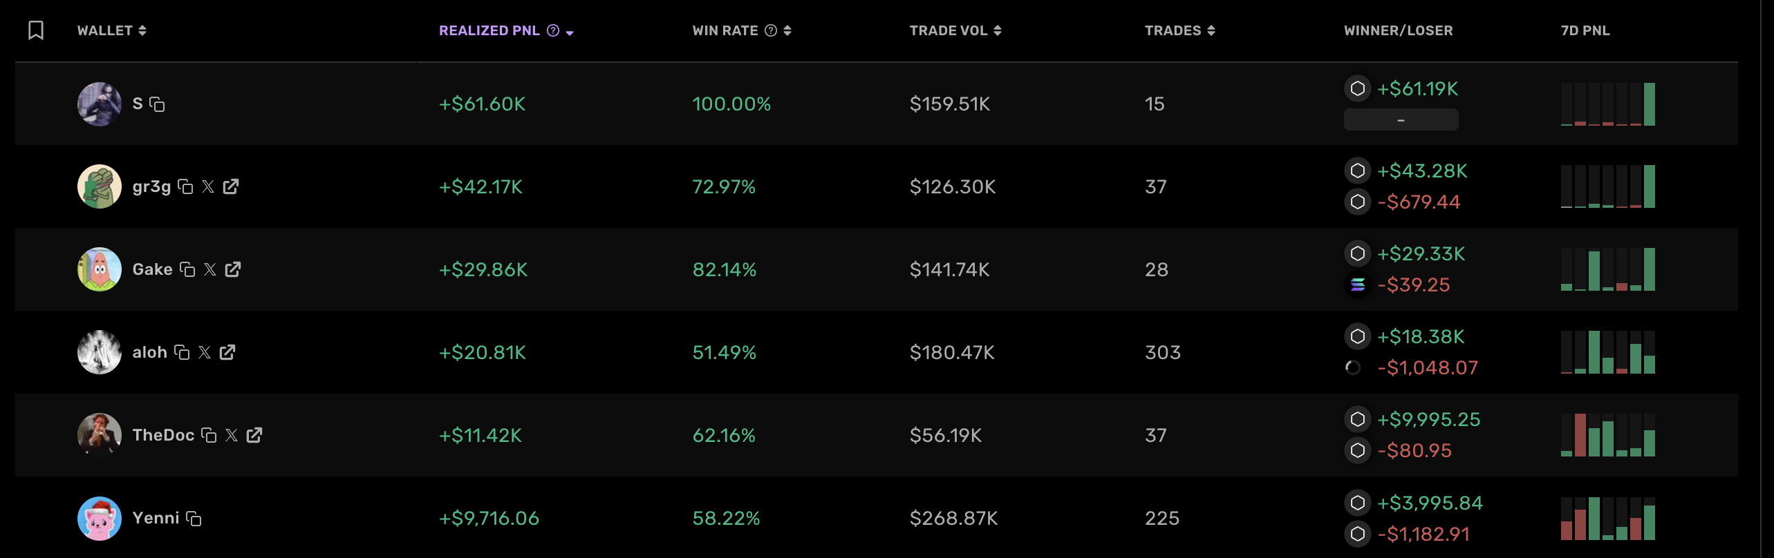Open external link for Gake wallet

click(x=233, y=269)
